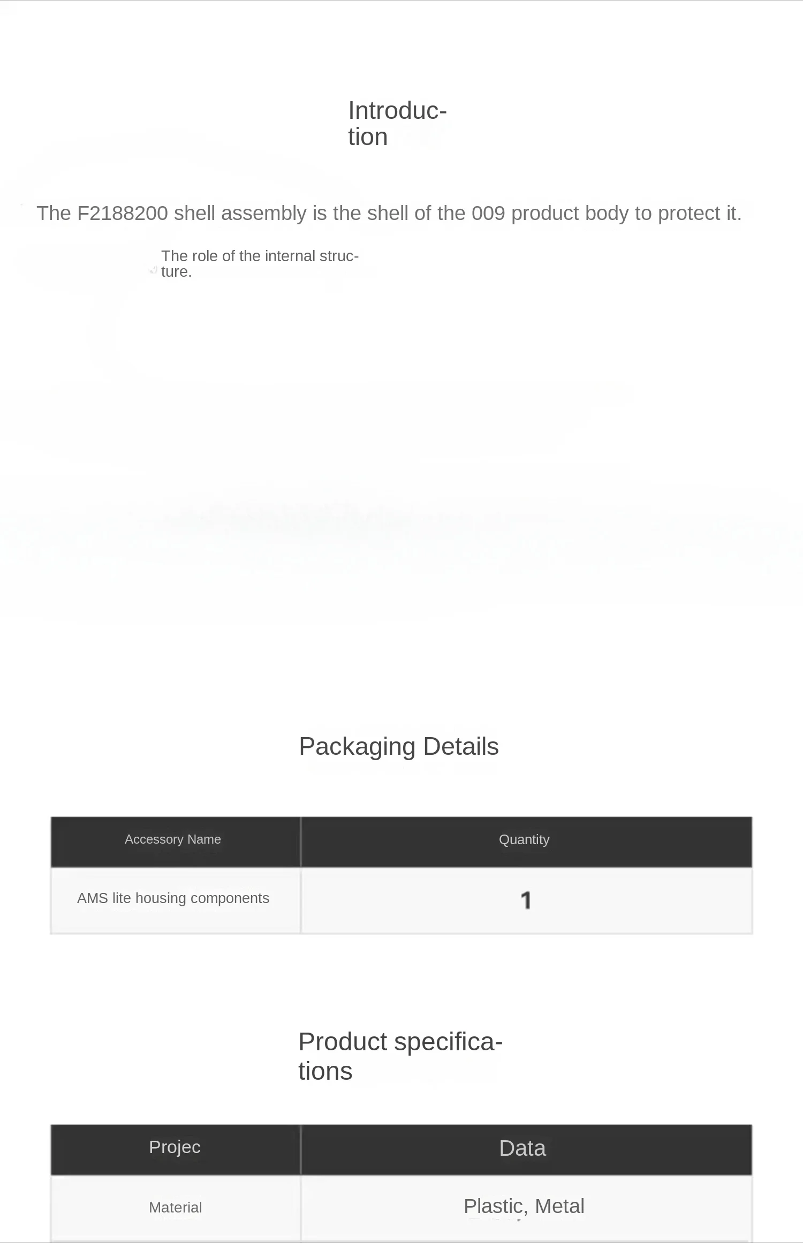Select the Projec column header
803x1243 pixels.
click(176, 1150)
